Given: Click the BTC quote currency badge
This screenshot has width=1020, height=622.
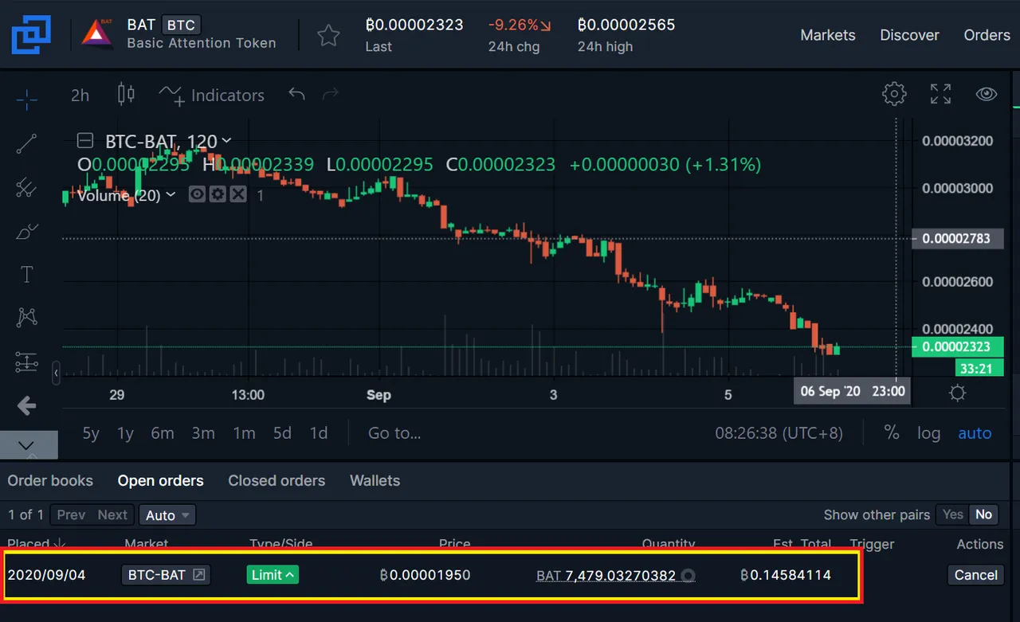Looking at the screenshot, I should (x=182, y=25).
